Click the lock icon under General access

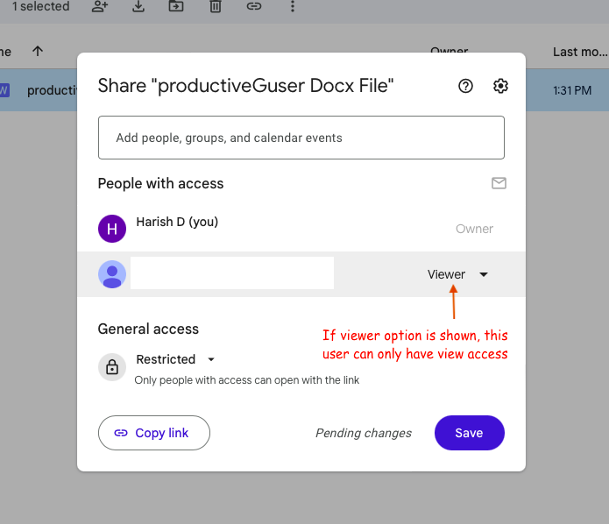pos(112,368)
